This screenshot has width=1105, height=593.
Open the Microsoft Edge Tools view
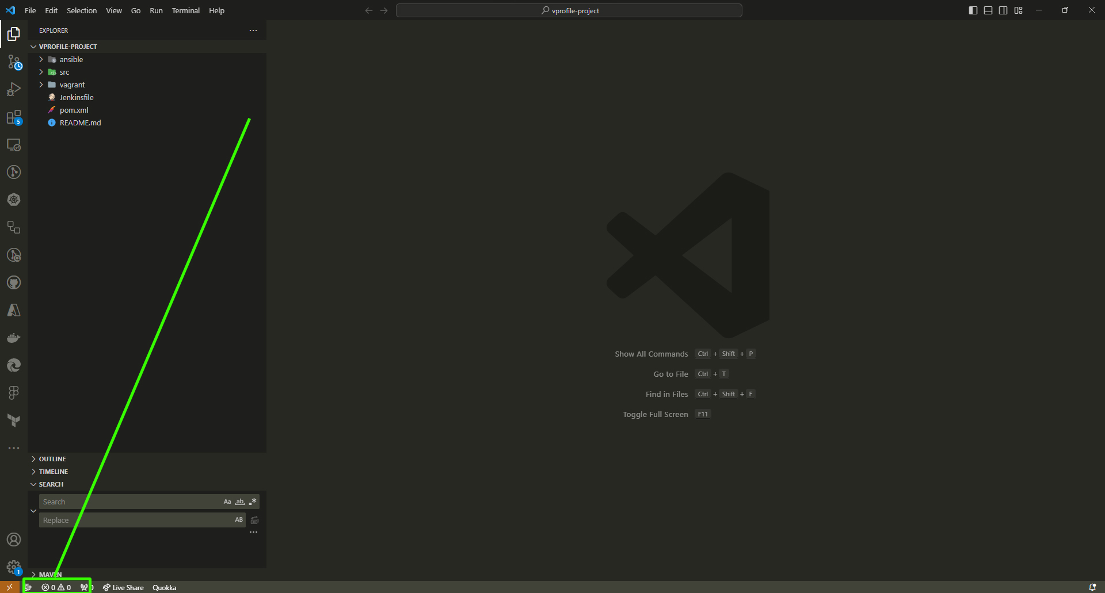(x=14, y=365)
